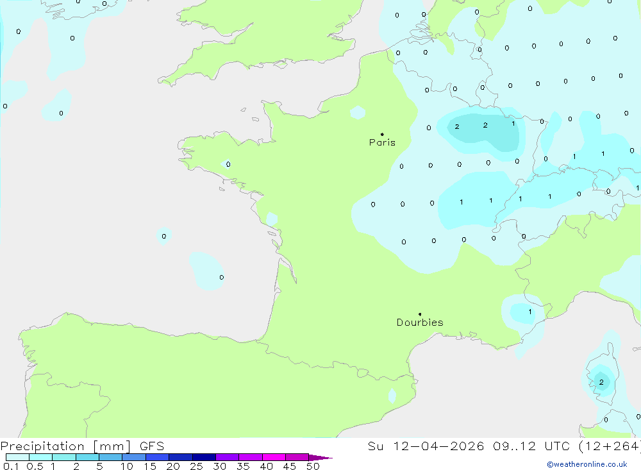The width and height of the screenshot is (641, 470).
Task: Pick the 35–40 mm legend swatch
Action: (251, 457)
